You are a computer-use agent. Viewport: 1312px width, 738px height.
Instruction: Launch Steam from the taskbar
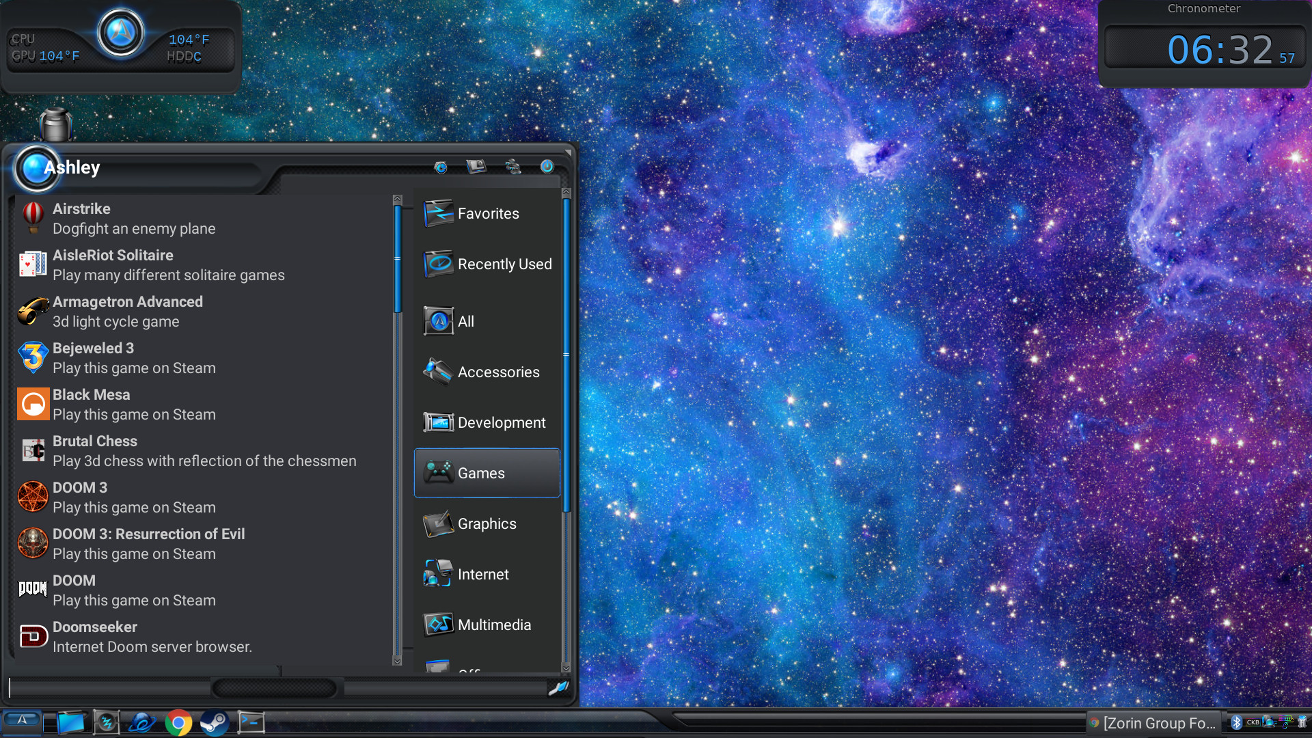pyautogui.click(x=214, y=722)
